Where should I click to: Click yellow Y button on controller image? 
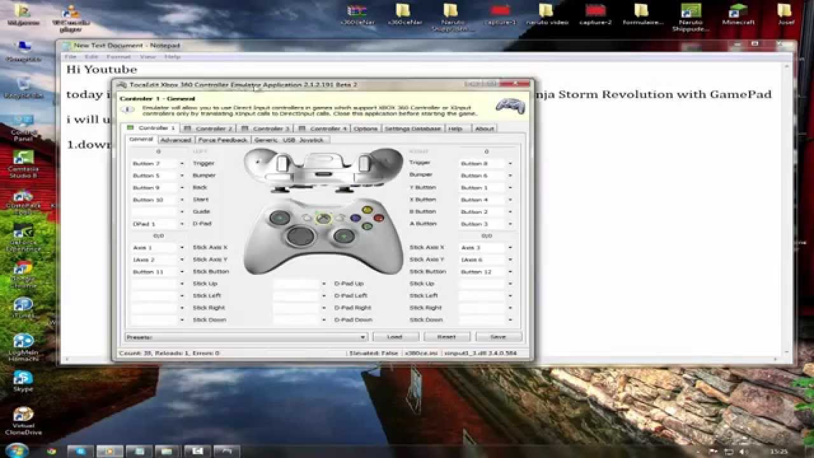click(367, 210)
